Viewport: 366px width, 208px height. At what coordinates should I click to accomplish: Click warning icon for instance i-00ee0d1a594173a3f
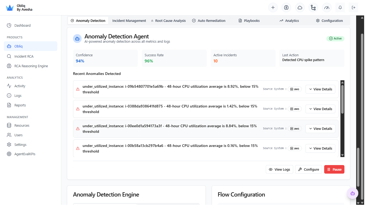pos(78,129)
